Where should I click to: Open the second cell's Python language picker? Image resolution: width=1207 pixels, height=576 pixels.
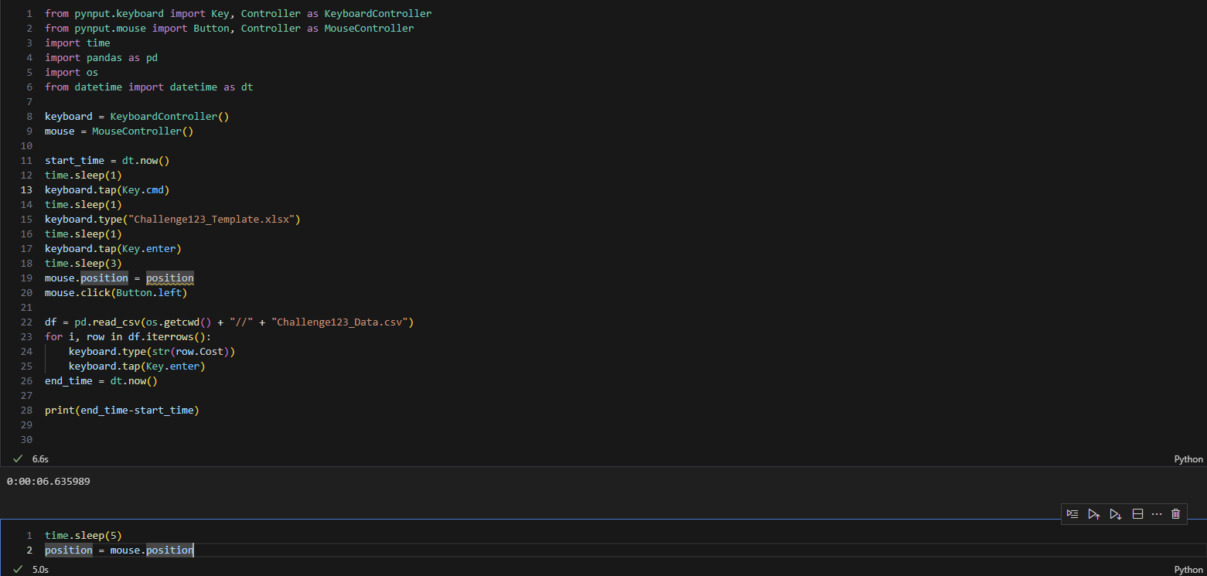pyautogui.click(x=1188, y=570)
